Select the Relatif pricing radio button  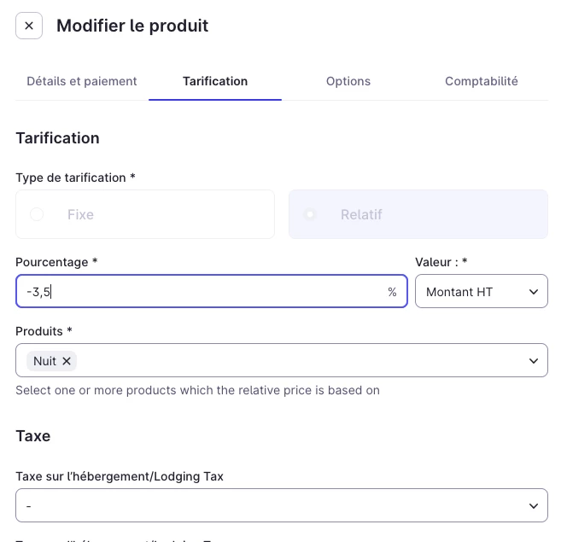pos(310,214)
